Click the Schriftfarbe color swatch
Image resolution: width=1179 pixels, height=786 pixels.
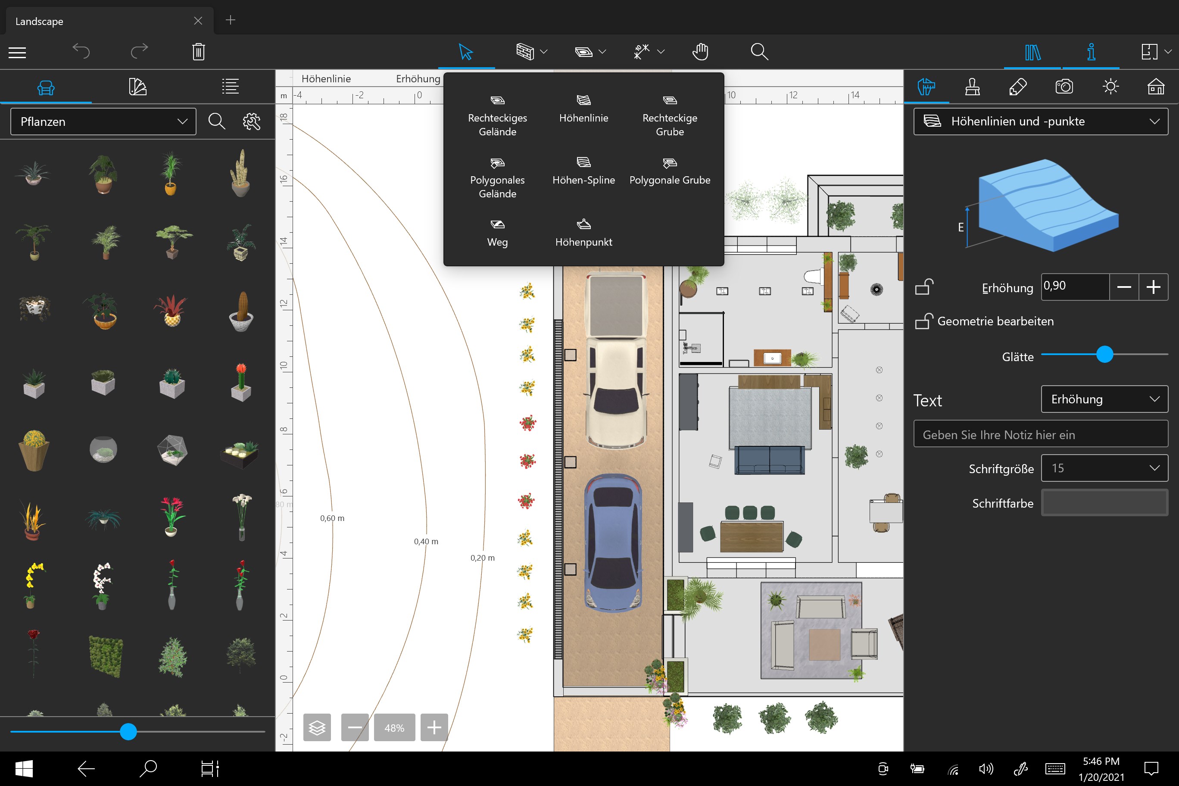(1104, 503)
